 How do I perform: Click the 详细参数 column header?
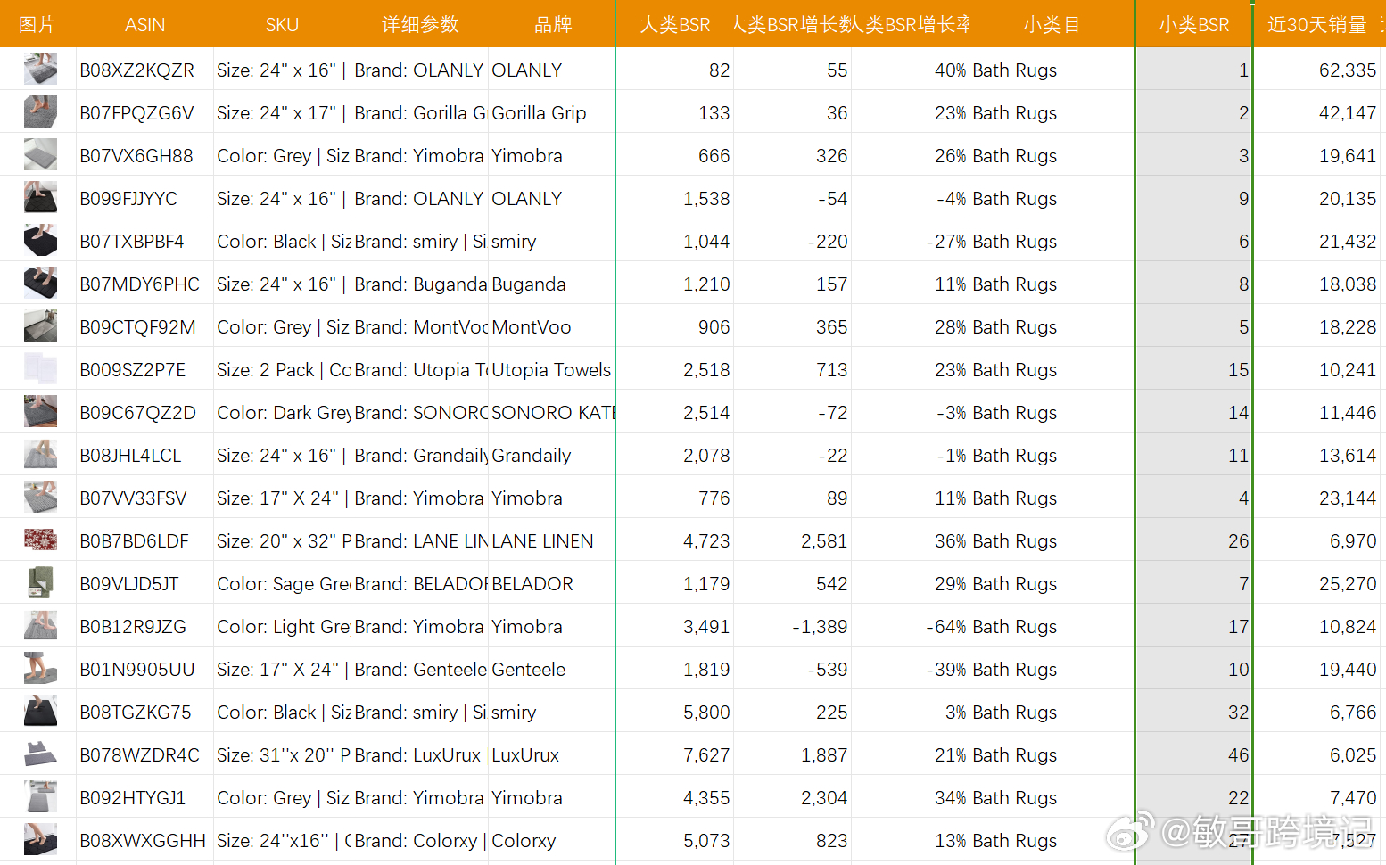tap(419, 24)
